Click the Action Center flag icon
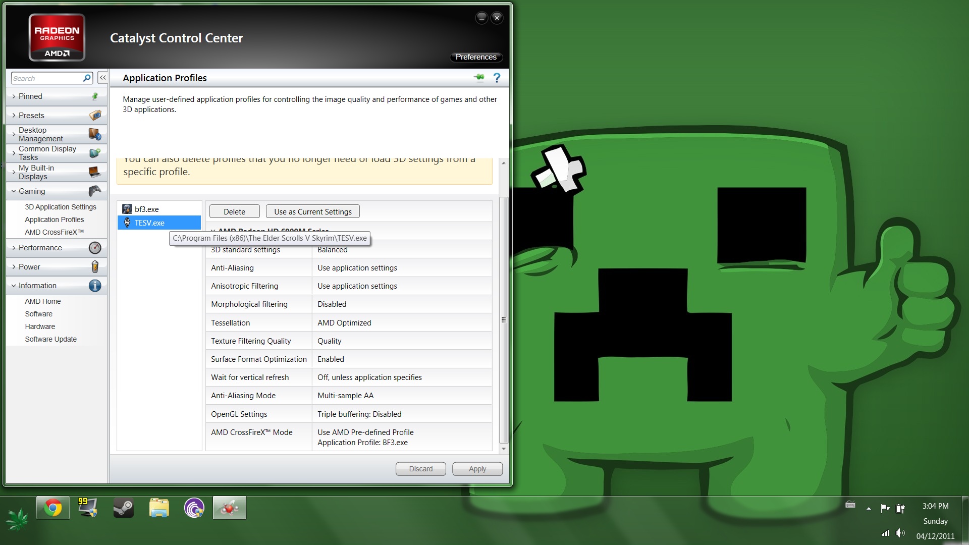The width and height of the screenshot is (969, 545). point(885,508)
